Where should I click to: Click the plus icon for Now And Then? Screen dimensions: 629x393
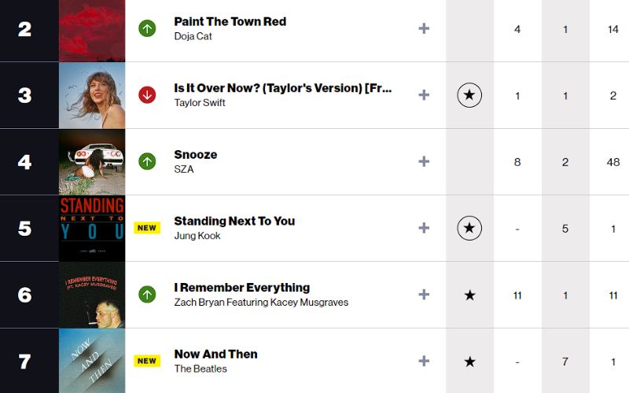click(424, 361)
